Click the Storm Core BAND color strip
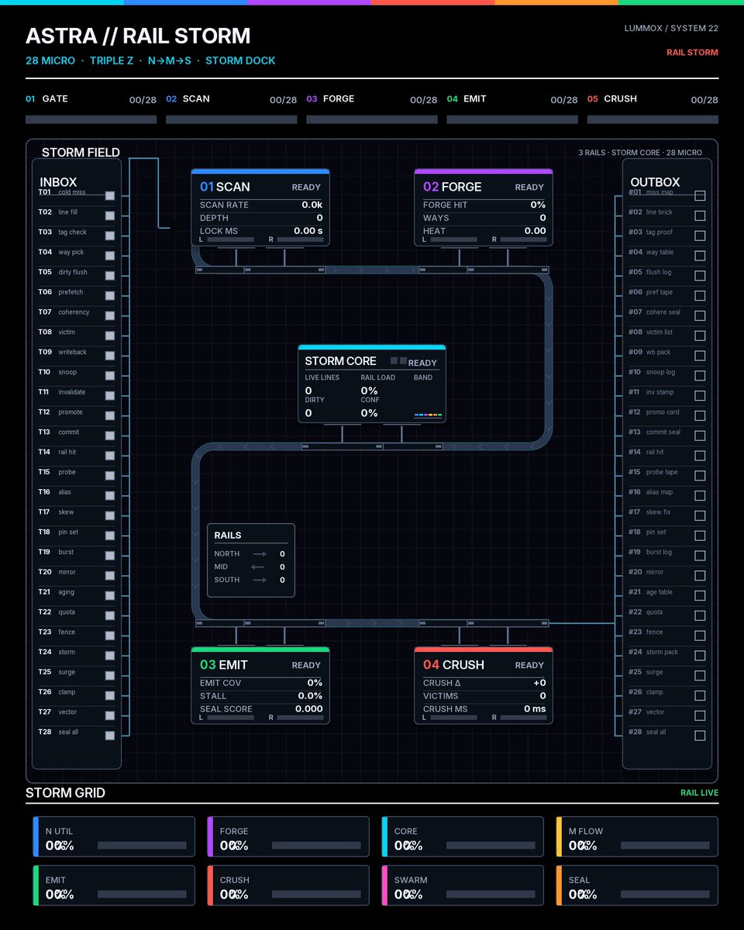Viewport: 744px width, 930px height. tap(429, 415)
